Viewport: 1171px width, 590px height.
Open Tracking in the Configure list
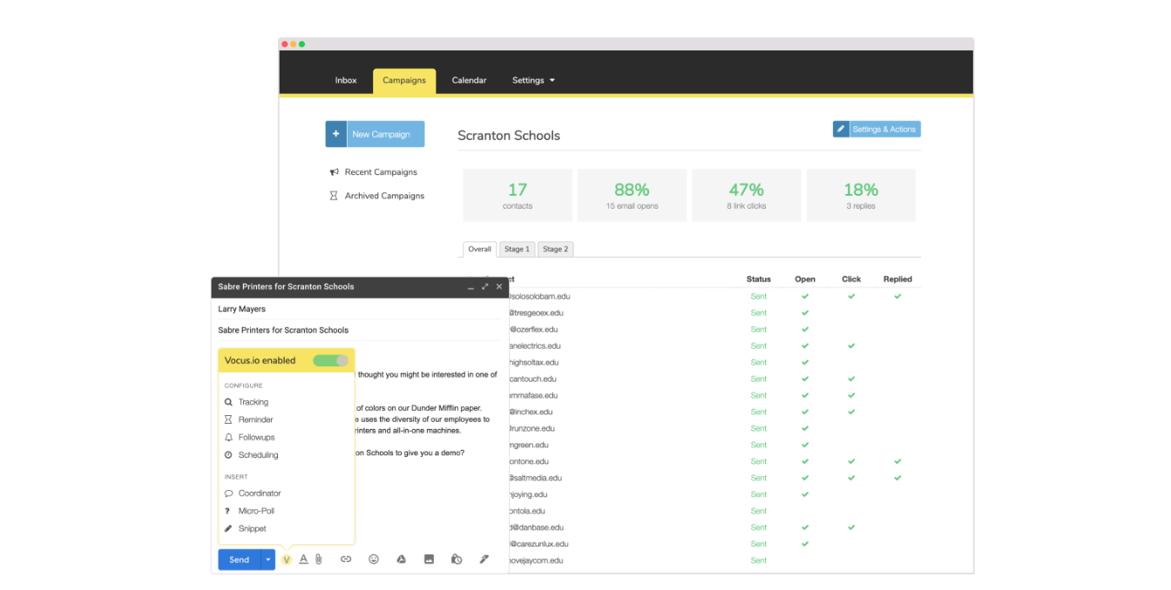pos(253,402)
